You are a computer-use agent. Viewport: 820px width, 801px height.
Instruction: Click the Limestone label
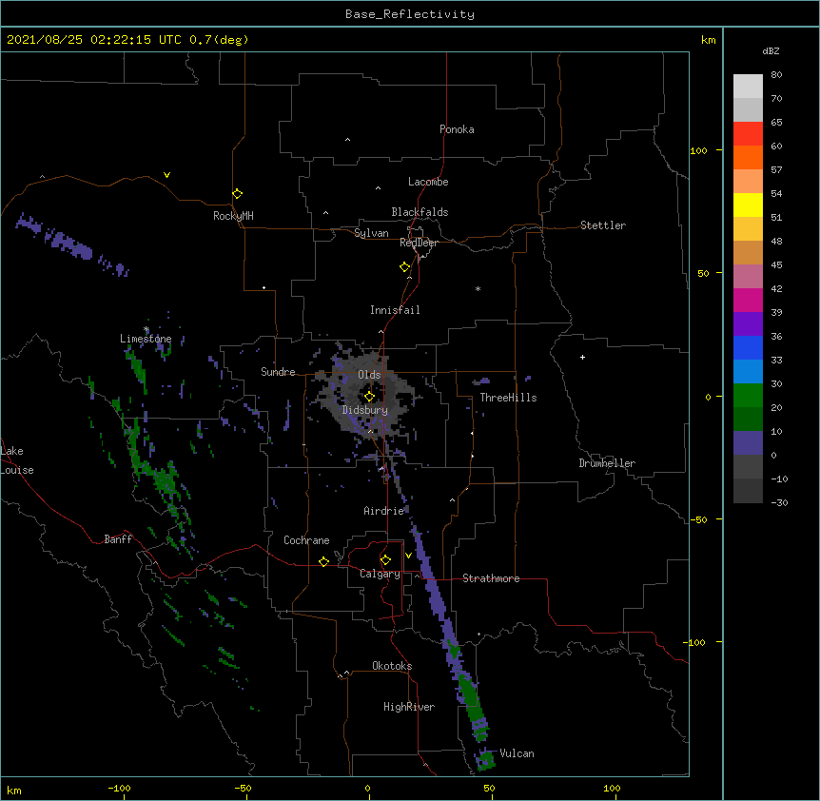click(x=146, y=339)
